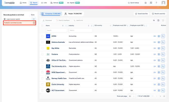Viewport: 169px width, 102px height.
Task: Remove the Pushed or enriched records filter
Action: [x=34, y=23]
